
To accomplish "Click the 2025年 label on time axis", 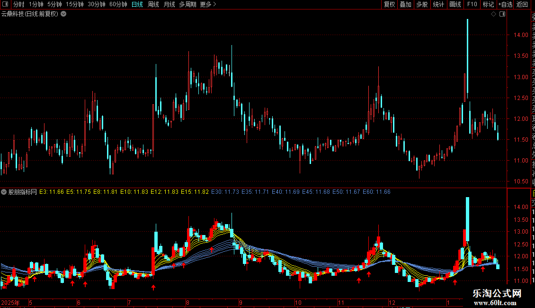I will (10, 302).
